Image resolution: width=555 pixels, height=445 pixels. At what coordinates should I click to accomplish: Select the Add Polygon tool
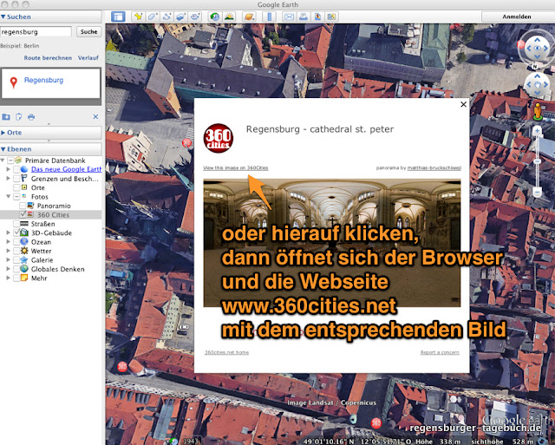153,16
